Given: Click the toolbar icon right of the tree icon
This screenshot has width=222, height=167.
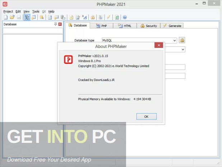Looking at the screenshot, I should (x=34, y=17).
